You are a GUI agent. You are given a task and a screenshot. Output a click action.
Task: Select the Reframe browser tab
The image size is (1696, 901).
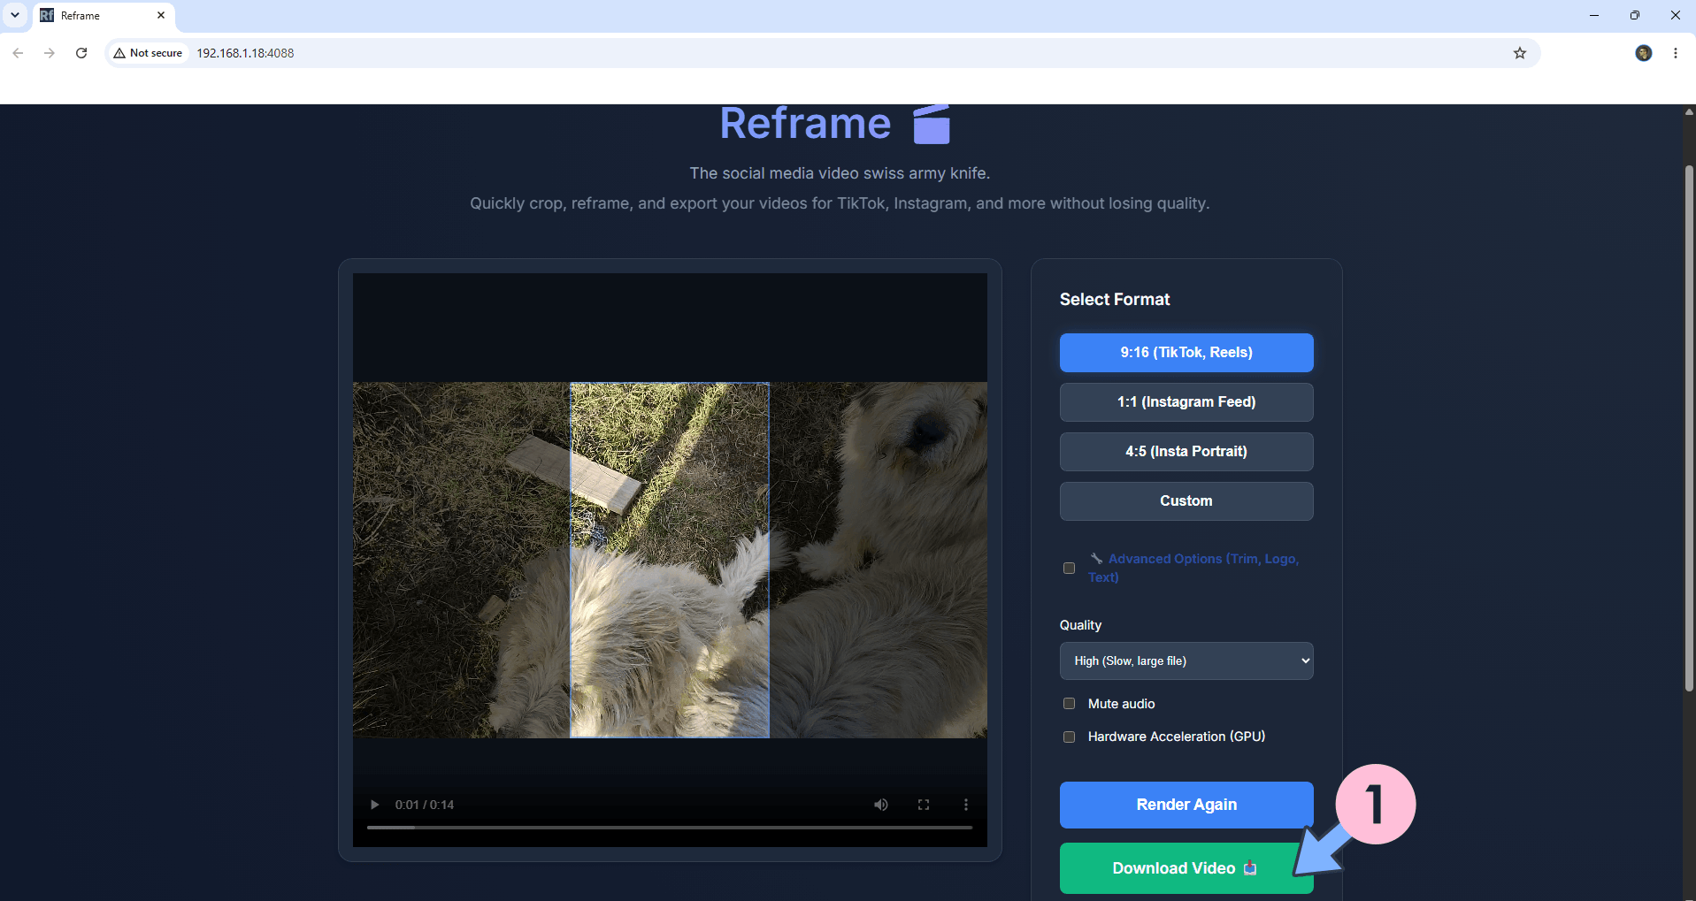[x=104, y=16]
